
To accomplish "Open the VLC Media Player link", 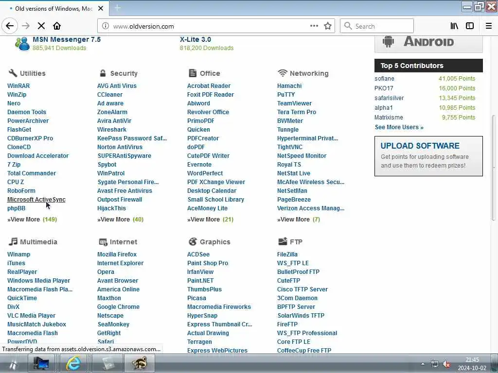I will tap(32, 316).
